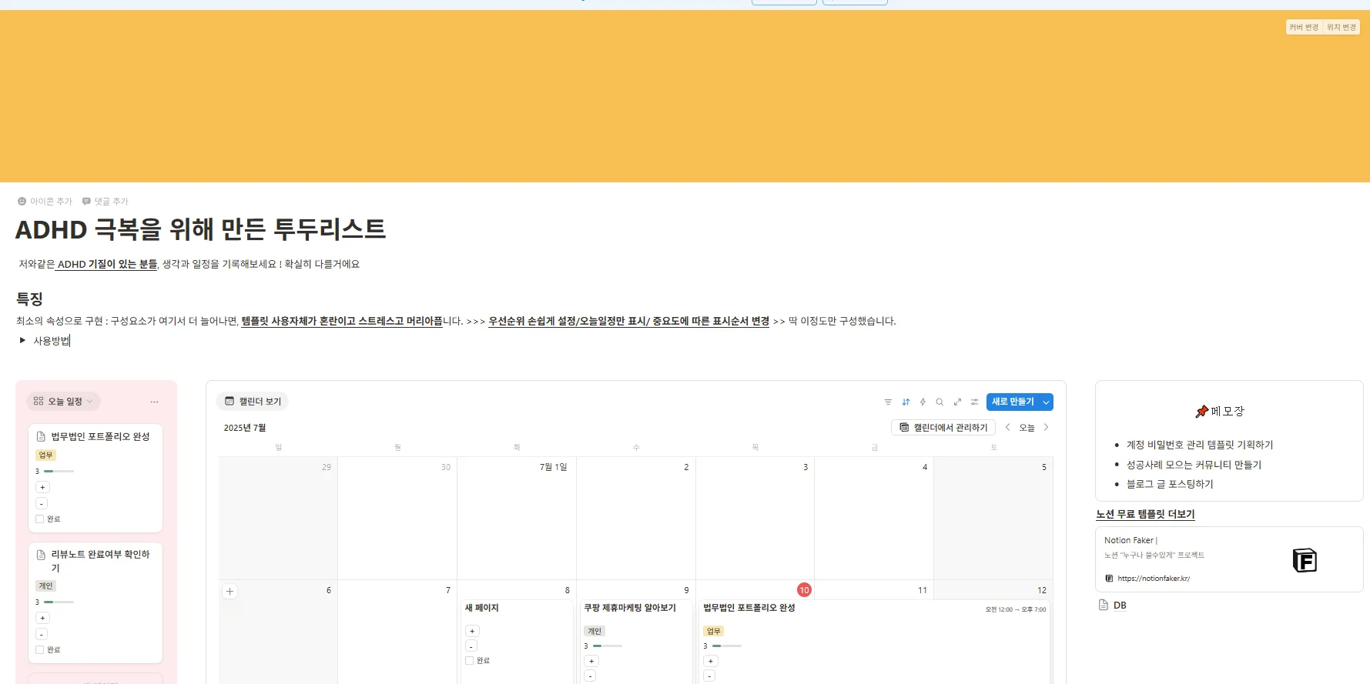Click the DB page document icon
The width and height of the screenshot is (1370, 684).
[x=1104, y=605]
